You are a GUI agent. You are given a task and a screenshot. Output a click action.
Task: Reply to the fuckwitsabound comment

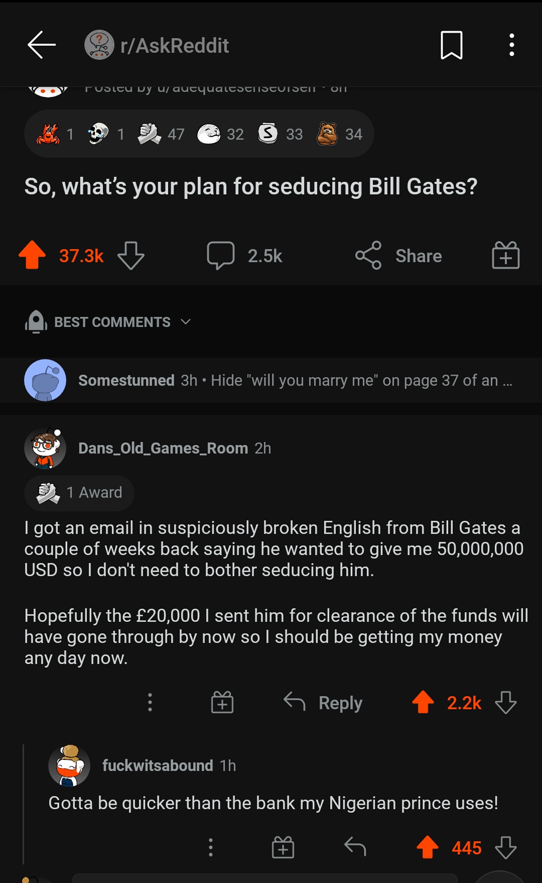pos(355,847)
